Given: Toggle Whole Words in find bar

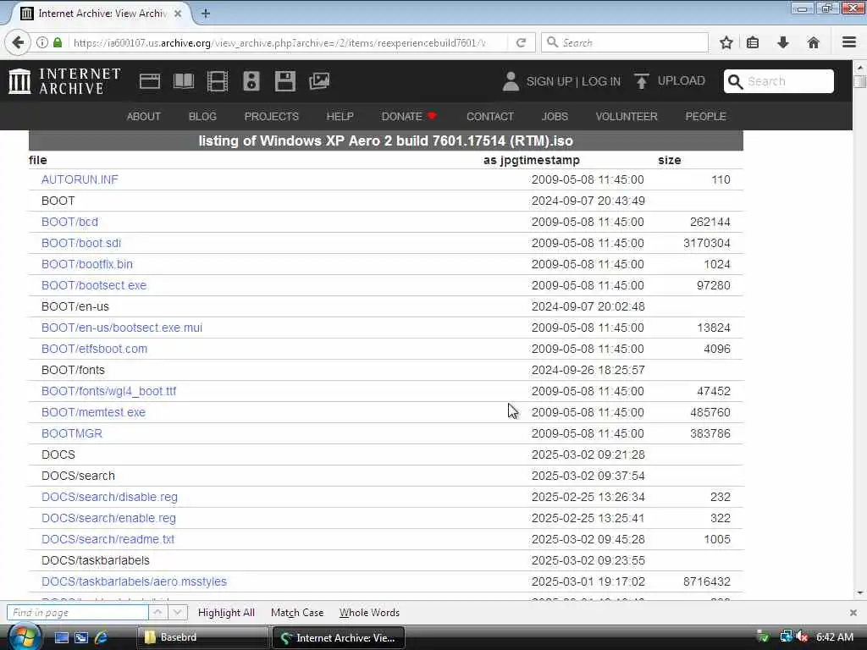Looking at the screenshot, I should point(369,613).
